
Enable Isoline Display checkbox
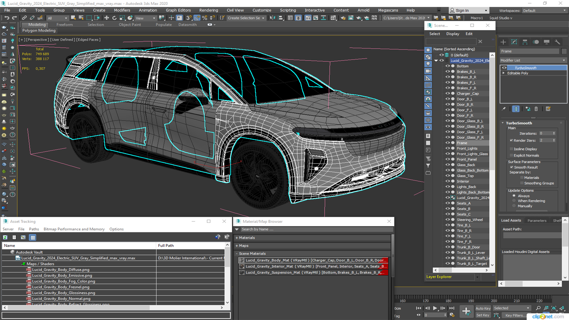[511, 149]
